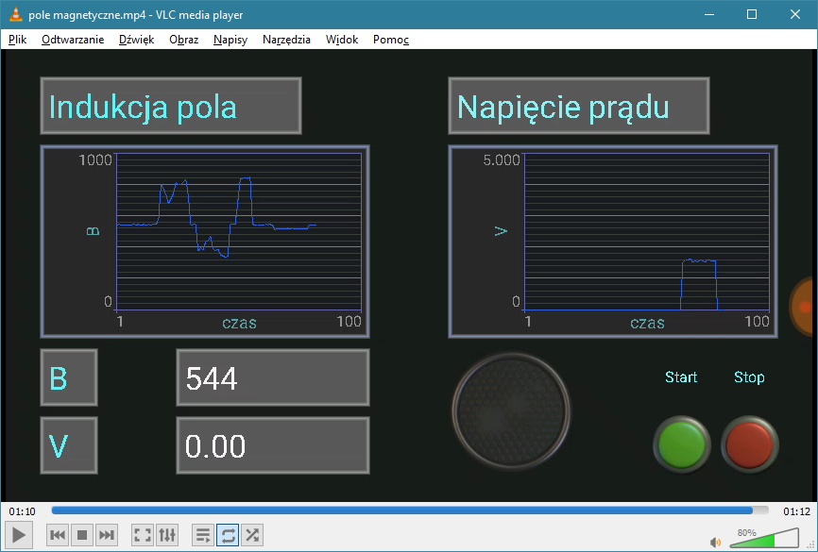Open the Odtwarzanie menu
Screen dimensions: 818x552
tap(73, 40)
